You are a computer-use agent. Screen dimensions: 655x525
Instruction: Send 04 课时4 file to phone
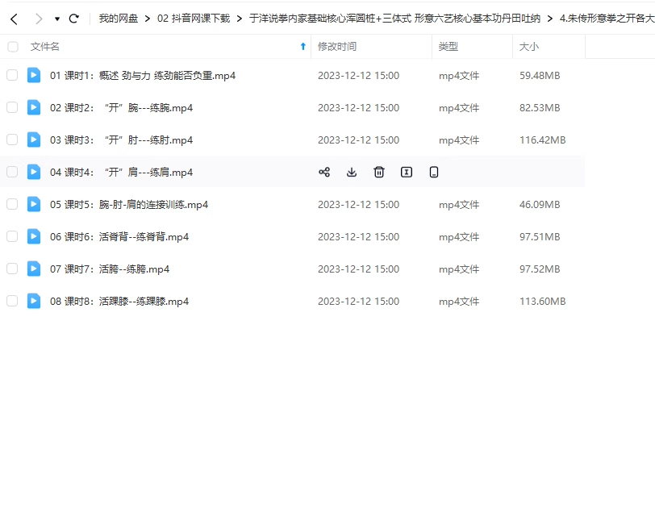pyautogui.click(x=434, y=172)
